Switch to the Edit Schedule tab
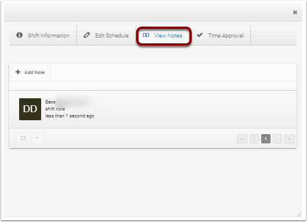The image size is (307, 222). pyautogui.click(x=107, y=36)
